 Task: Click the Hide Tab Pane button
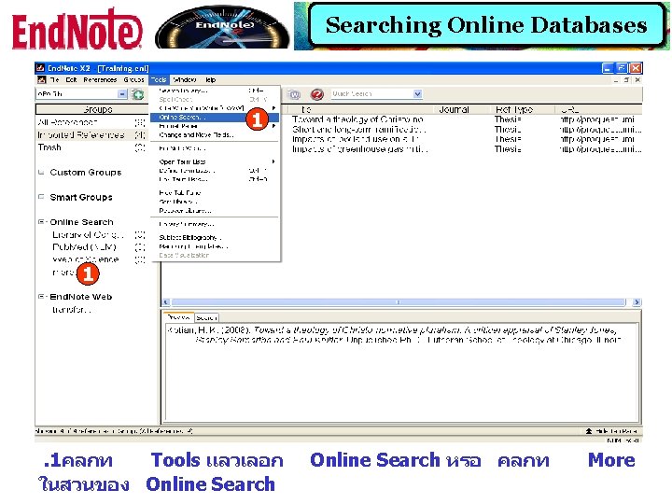tap(611, 430)
